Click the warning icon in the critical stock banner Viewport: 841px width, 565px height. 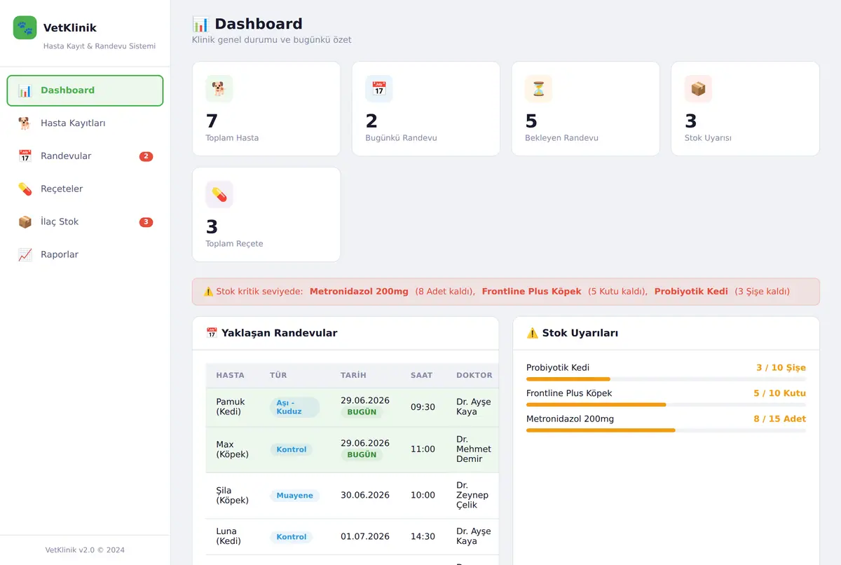208,292
